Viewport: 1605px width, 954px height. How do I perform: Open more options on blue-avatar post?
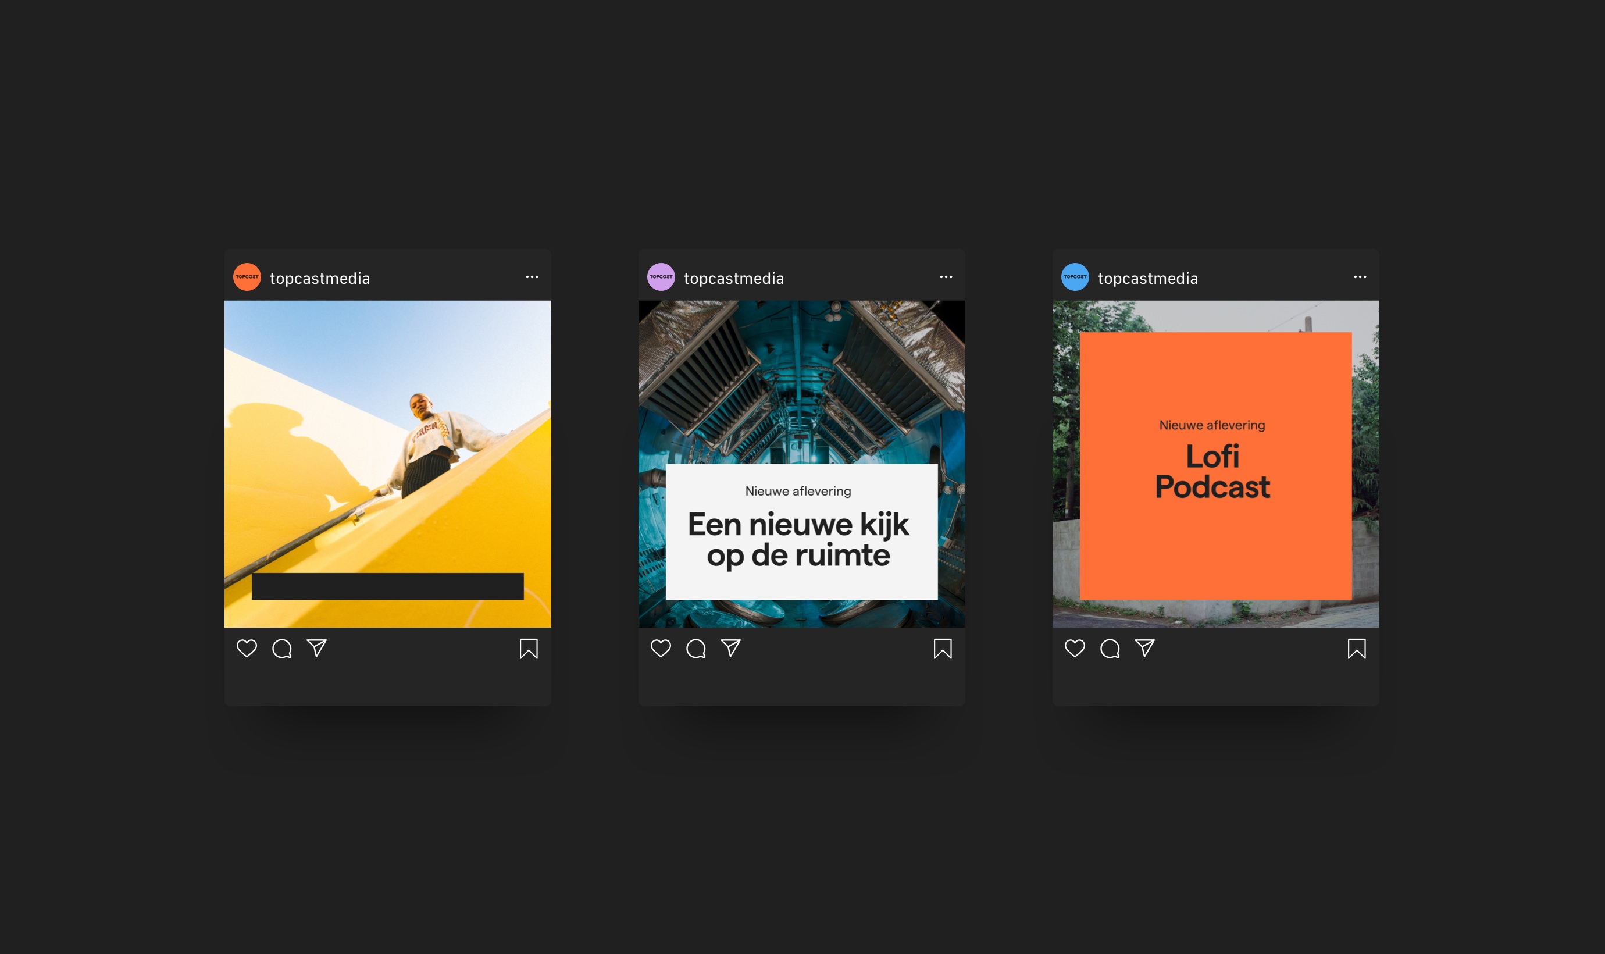(1360, 277)
